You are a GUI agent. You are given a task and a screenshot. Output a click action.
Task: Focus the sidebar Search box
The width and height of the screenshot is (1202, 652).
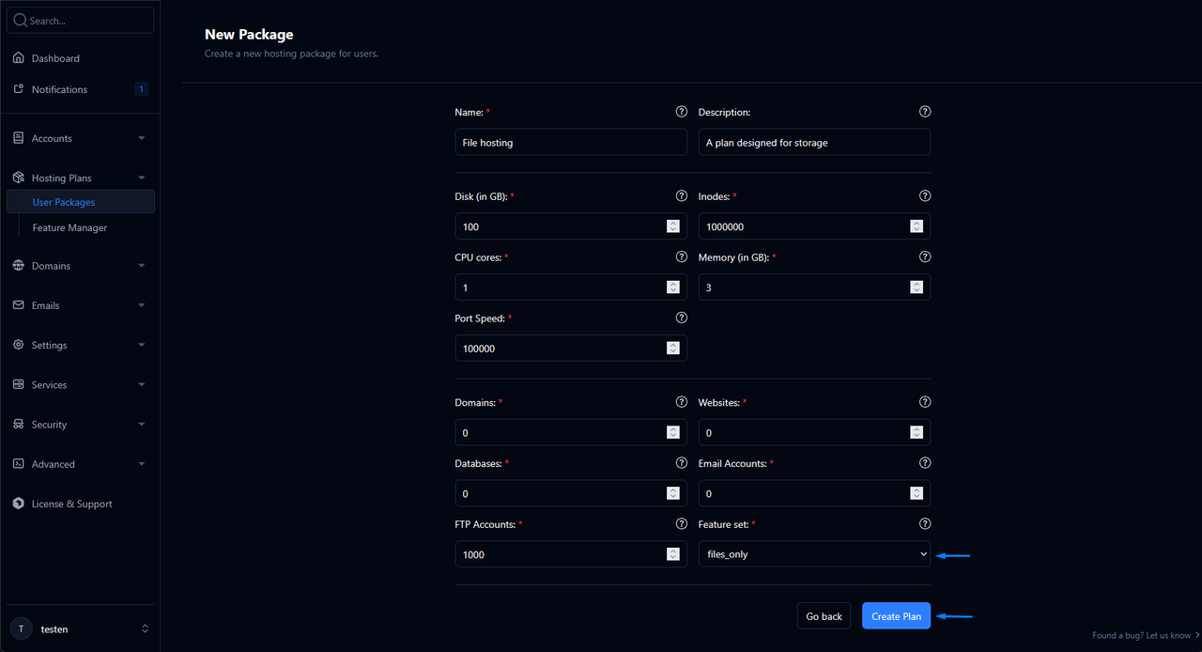pos(80,20)
